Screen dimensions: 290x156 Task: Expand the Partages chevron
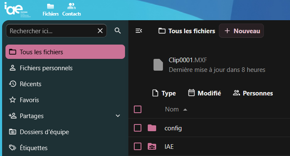tap(118, 116)
